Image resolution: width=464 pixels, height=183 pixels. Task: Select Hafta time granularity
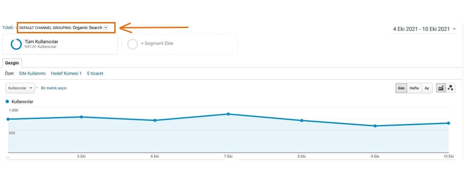click(414, 88)
